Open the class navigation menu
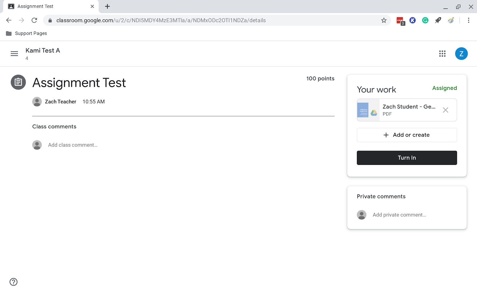This screenshot has height=295, width=477. (14, 54)
